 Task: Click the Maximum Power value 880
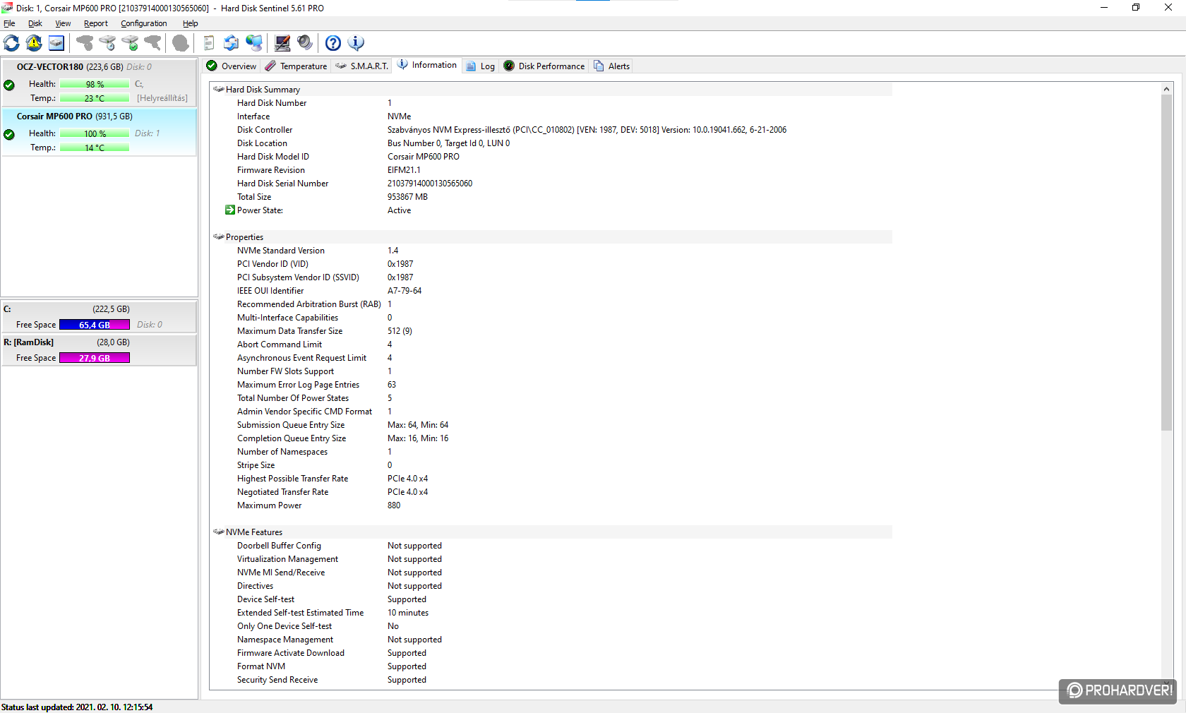394,505
